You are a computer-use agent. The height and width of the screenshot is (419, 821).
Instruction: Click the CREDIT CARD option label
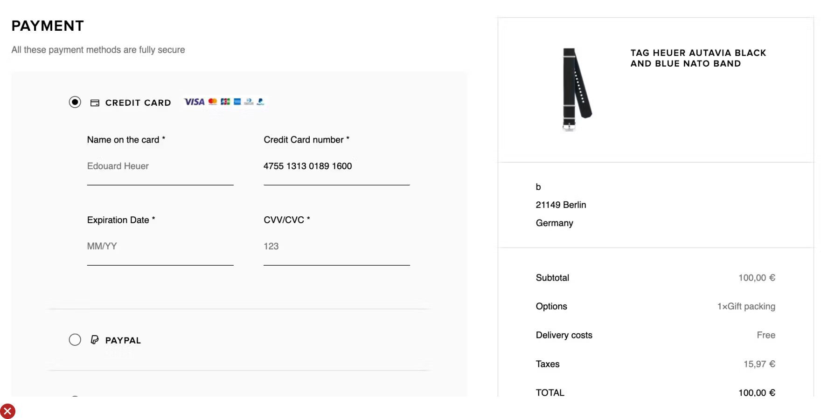click(x=138, y=103)
